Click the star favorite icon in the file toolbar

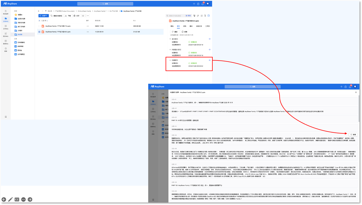point(83,16)
